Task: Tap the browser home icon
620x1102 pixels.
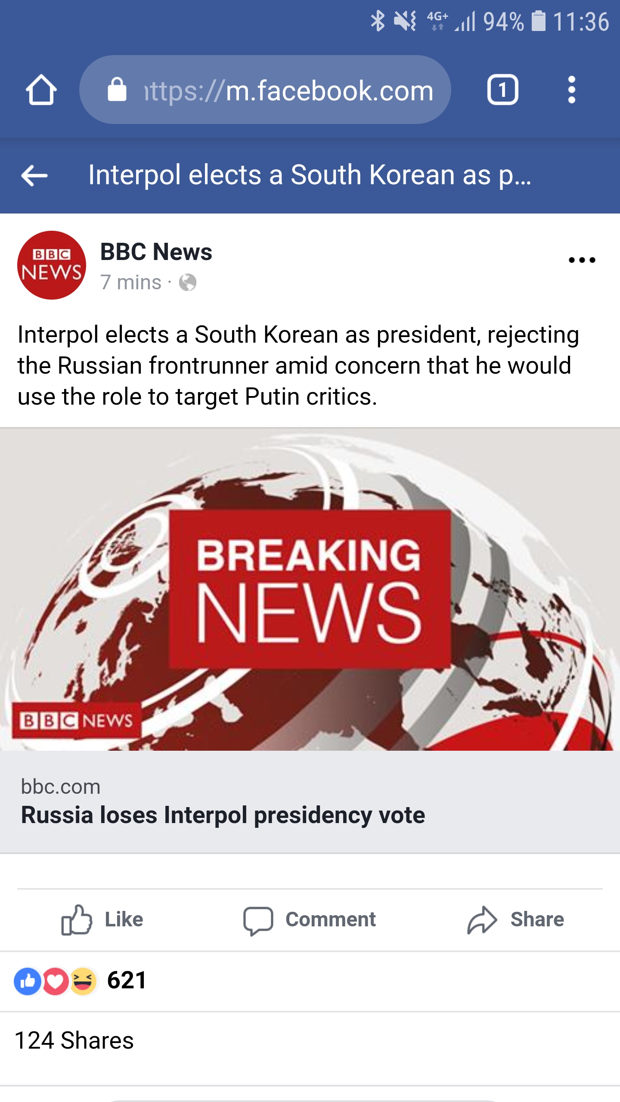Action: click(41, 90)
